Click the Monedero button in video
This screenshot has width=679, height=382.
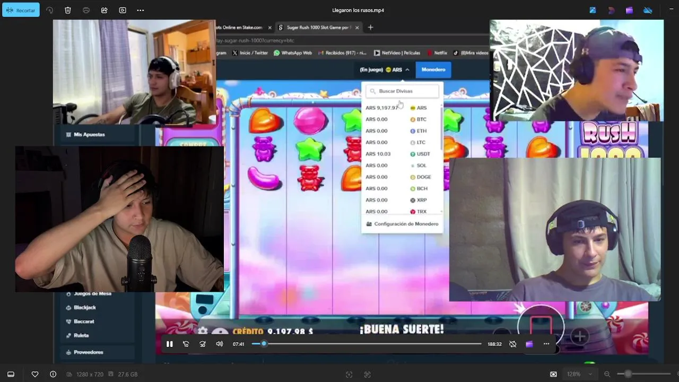[x=433, y=70]
